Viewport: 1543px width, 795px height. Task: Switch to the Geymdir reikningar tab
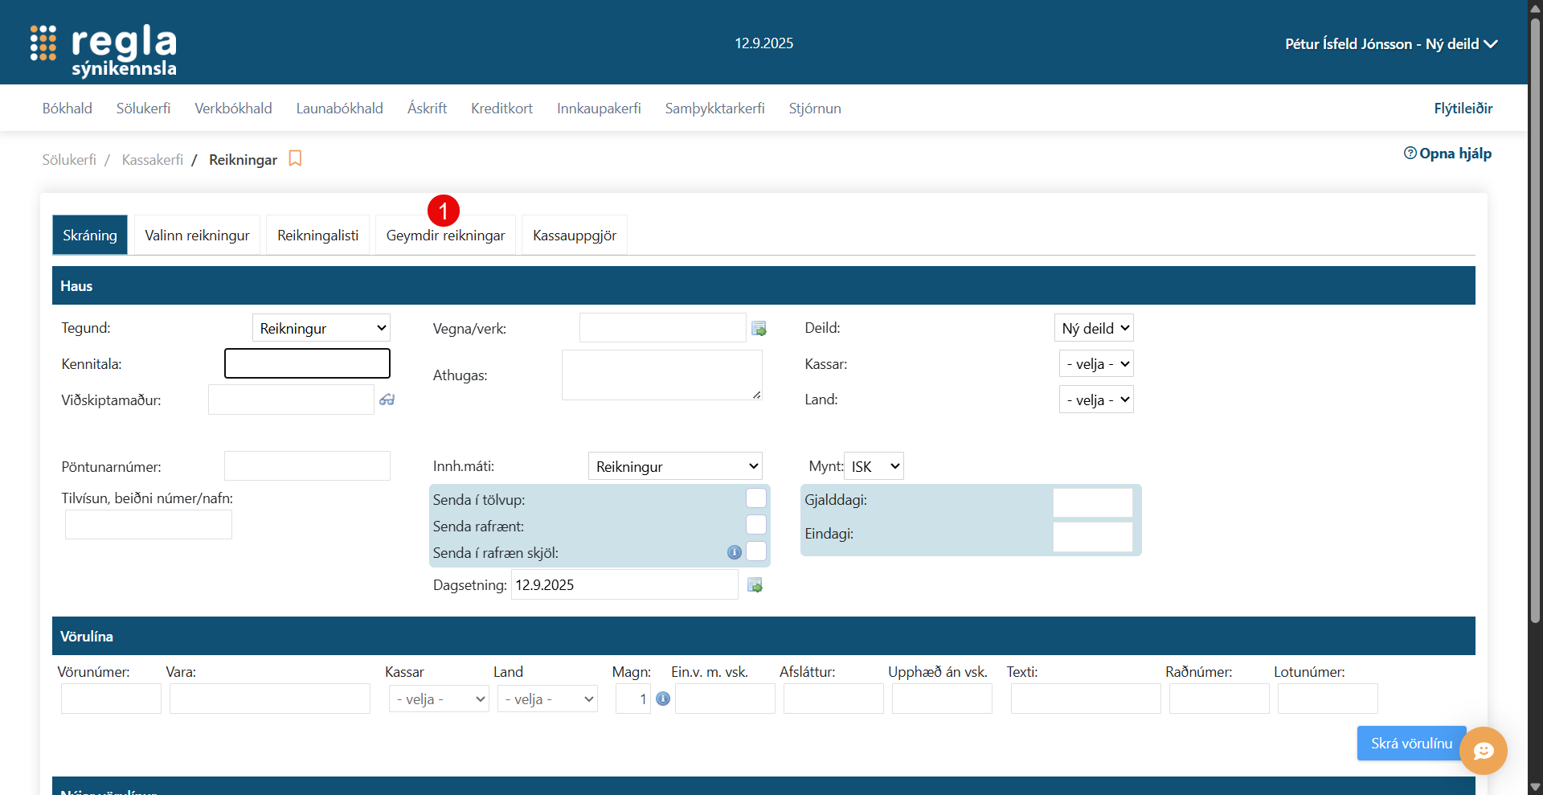click(x=445, y=236)
